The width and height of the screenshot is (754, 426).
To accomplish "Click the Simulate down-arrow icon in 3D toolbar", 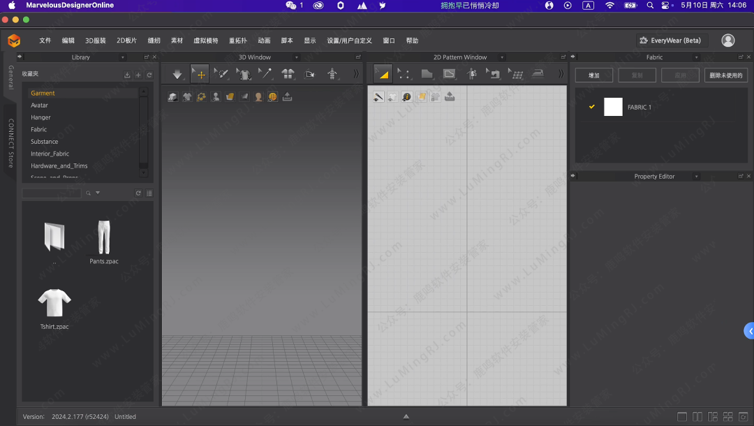I will pyautogui.click(x=177, y=74).
